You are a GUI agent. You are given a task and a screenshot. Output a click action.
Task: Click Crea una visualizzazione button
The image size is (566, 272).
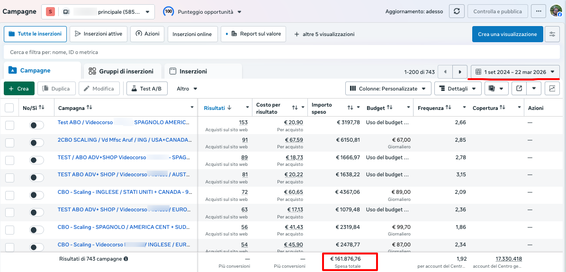pos(507,34)
